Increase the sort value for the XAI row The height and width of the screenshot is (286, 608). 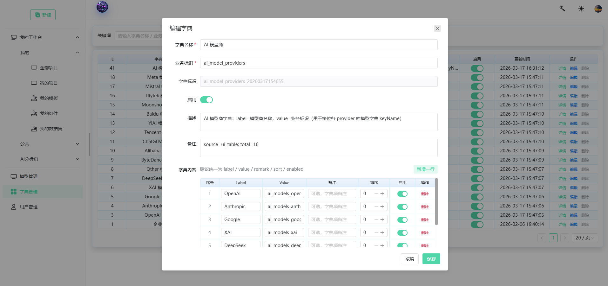point(382,232)
